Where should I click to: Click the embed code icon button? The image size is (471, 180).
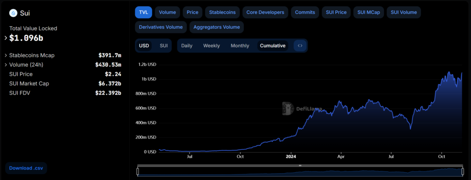[x=300, y=46]
